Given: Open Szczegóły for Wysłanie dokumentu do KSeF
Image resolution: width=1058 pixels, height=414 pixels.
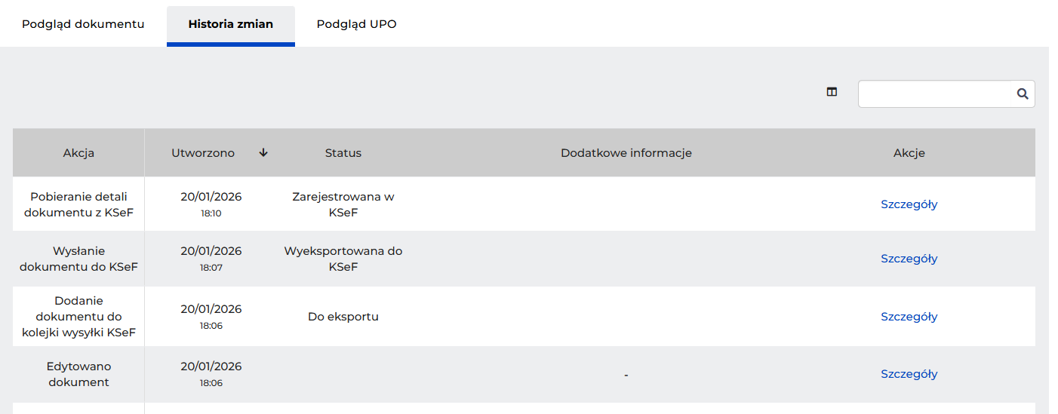Looking at the screenshot, I should coord(909,259).
